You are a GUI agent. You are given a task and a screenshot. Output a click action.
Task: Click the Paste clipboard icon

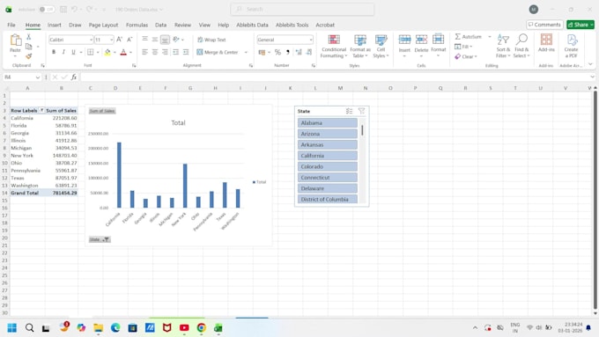pyautogui.click(x=15, y=40)
